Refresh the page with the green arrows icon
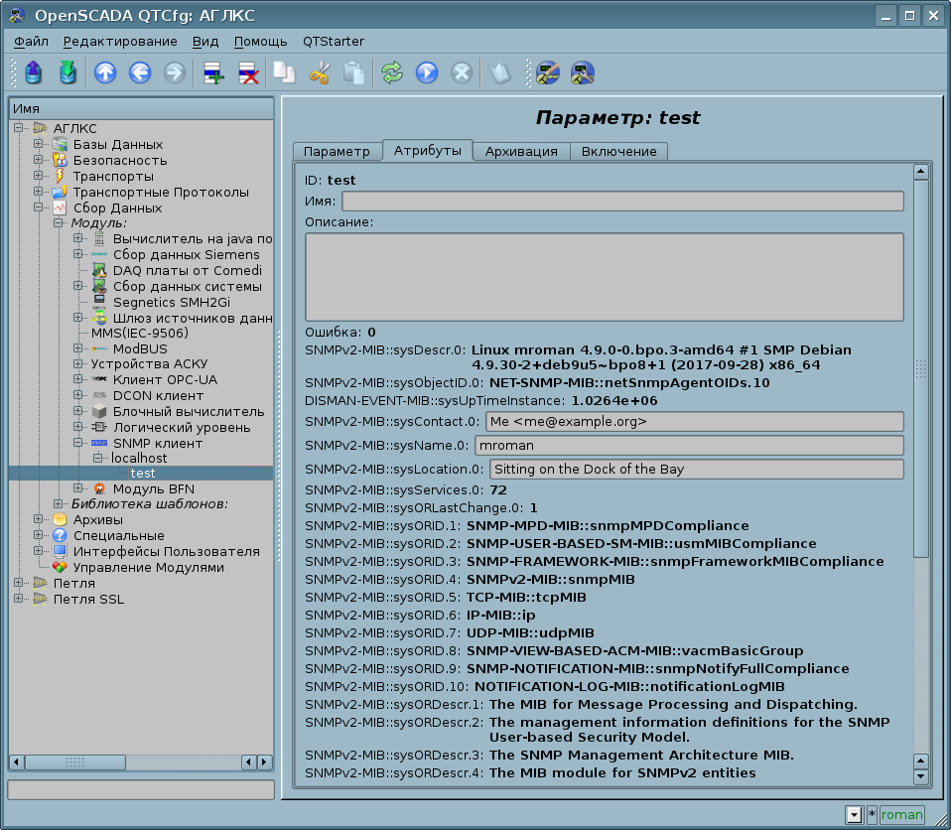The height and width of the screenshot is (830, 951). (x=392, y=72)
